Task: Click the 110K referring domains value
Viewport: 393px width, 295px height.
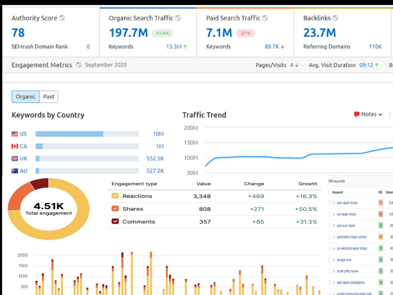Action: (x=375, y=47)
